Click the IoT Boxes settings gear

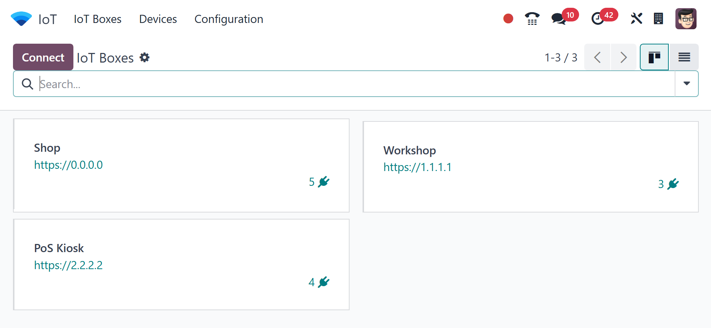145,57
